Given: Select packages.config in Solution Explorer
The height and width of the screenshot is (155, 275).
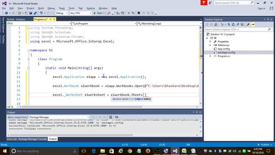Looking at the screenshot, I should (x=226, y=53).
